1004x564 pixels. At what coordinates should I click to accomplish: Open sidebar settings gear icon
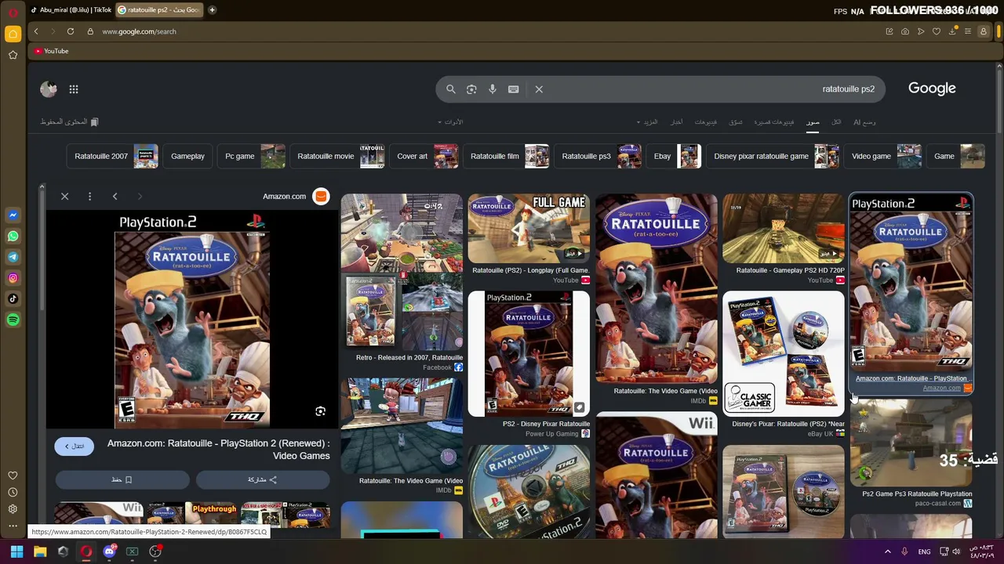click(13, 509)
